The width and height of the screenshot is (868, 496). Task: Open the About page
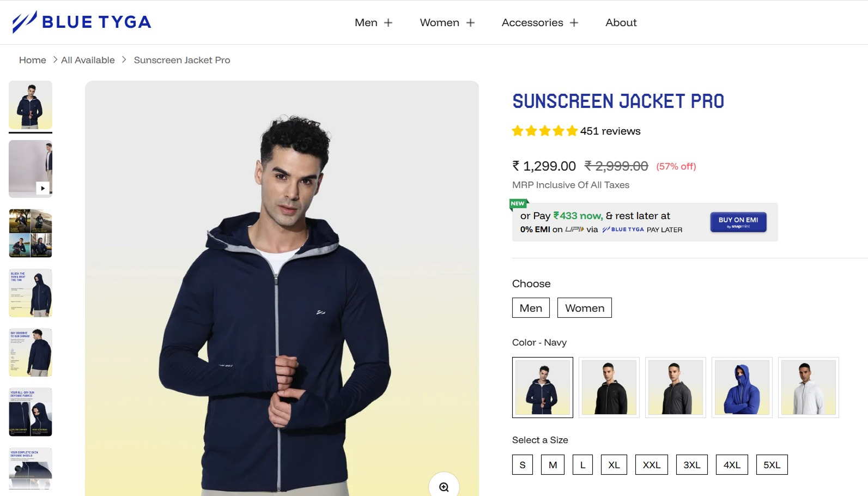tap(621, 23)
